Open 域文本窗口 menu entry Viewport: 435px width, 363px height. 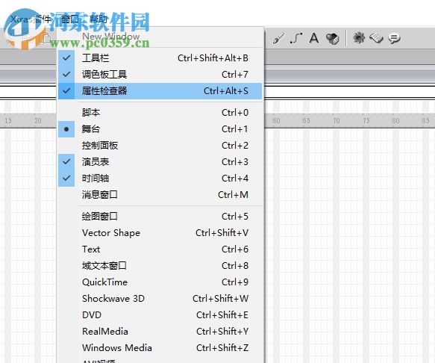(160, 265)
